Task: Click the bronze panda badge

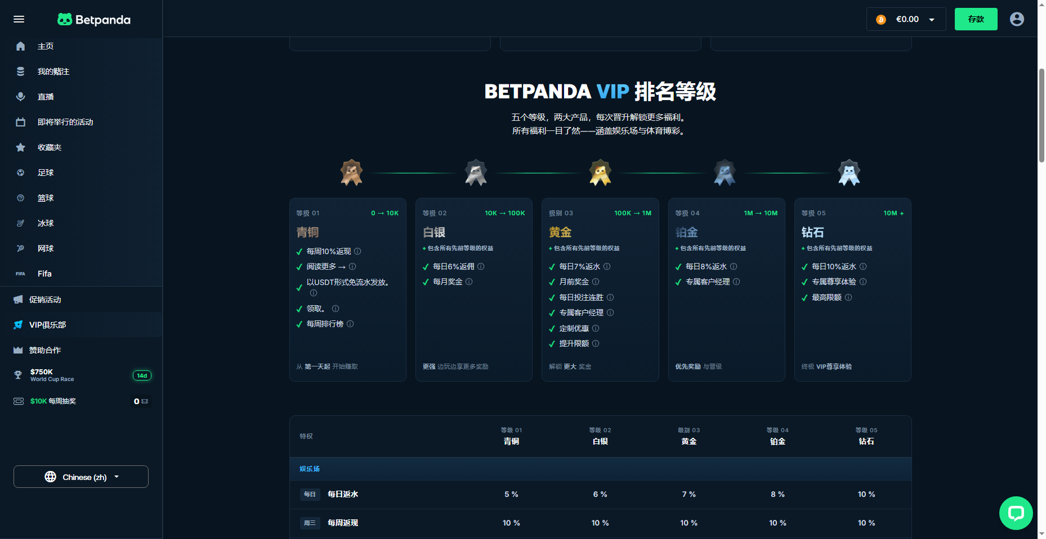Action: pos(352,173)
